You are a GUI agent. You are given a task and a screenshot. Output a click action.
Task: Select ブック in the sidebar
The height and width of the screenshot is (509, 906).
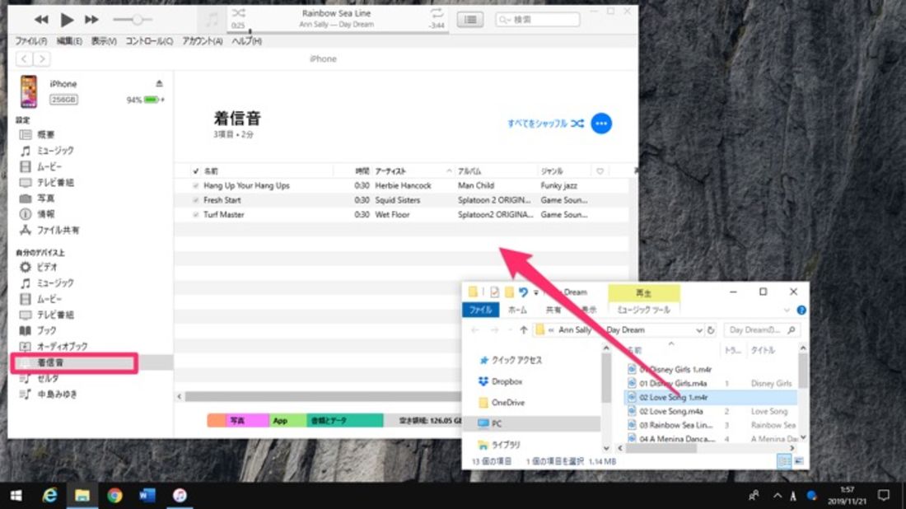(46, 330)
